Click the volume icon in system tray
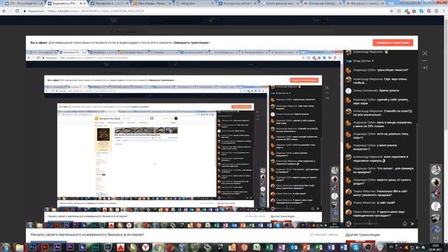Viewport: 448px width, 252px height. click(418, 247)
